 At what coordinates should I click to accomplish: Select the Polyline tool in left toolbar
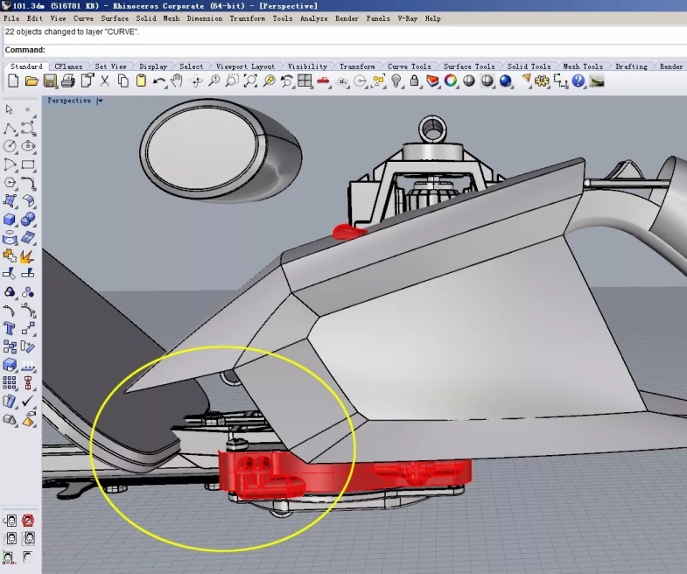[10, 128]
